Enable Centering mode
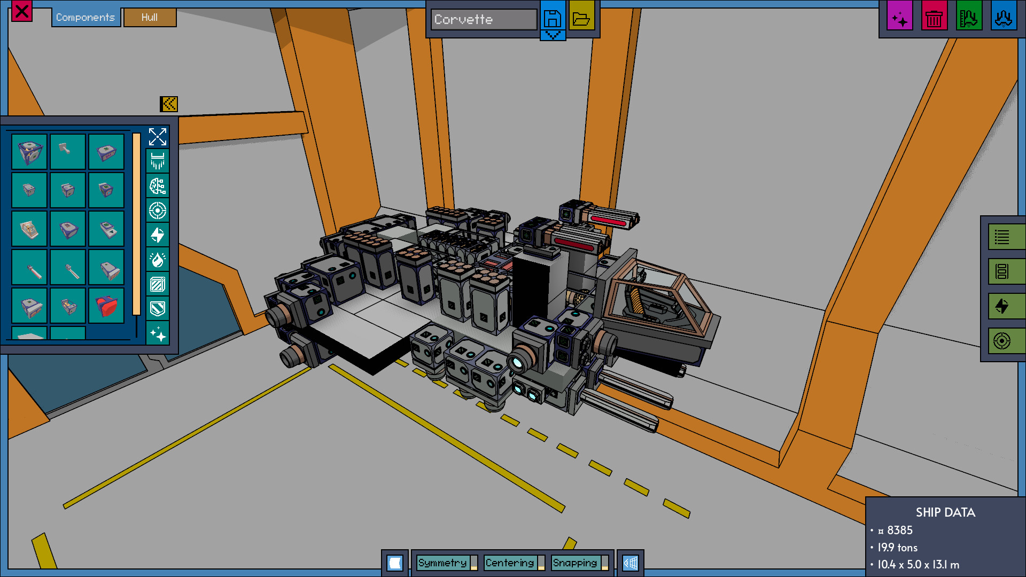The width and height of the screenshot is (1026, 577). pyautogui.click(x=510, y=563)
